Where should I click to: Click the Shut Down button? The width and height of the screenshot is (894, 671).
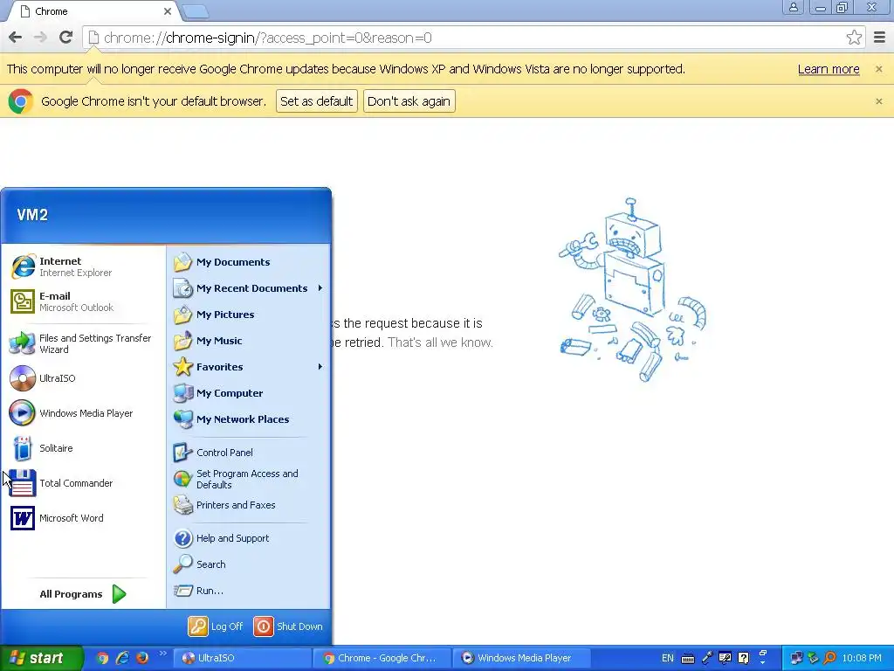(288, 626)
